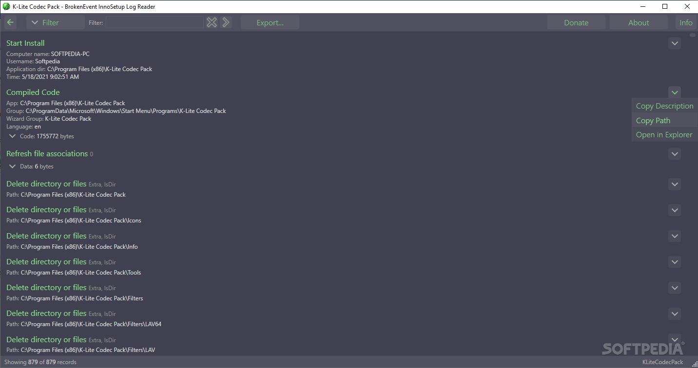This screenshot has height=368, width=698.
Task: Apply filter using the arrow icon
Action: [x=225, y=22]
